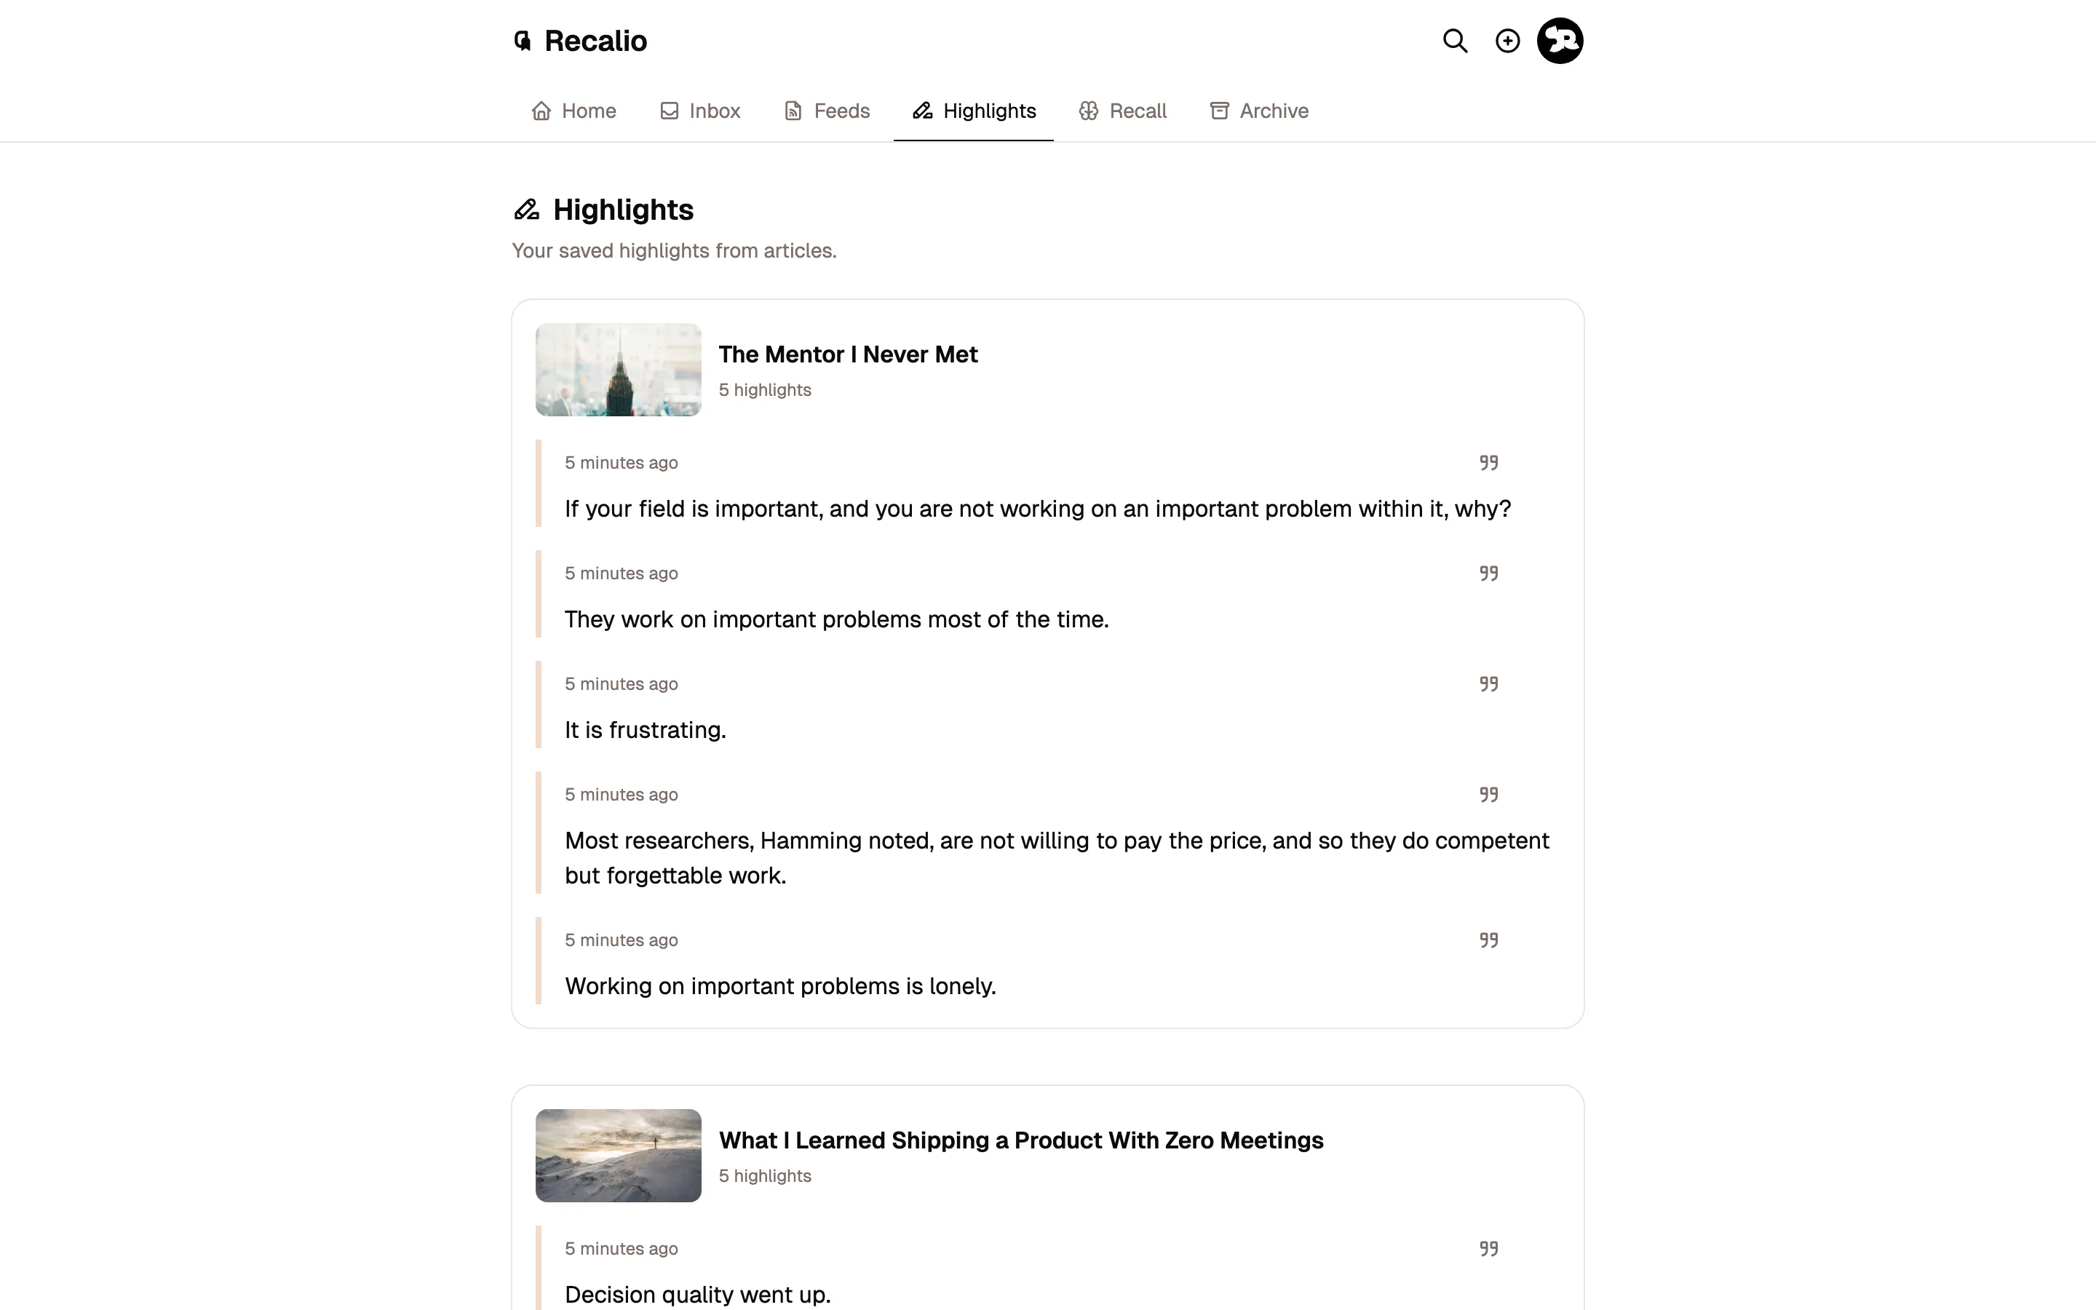
Task: Click the Recalio logo
Action: click(x=580, y=41)
